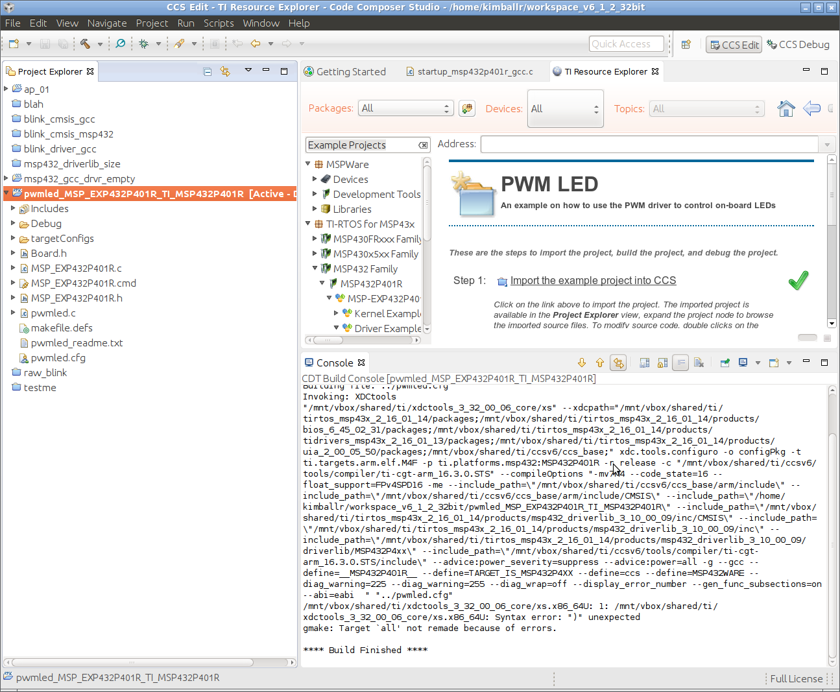Select pwmled_readme.txt file

tap(77, 342)
